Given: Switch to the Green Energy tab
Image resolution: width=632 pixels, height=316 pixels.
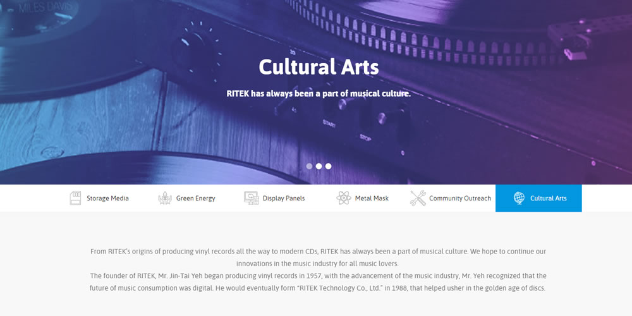Looking at the screenshot, I should tap(195, 198).
